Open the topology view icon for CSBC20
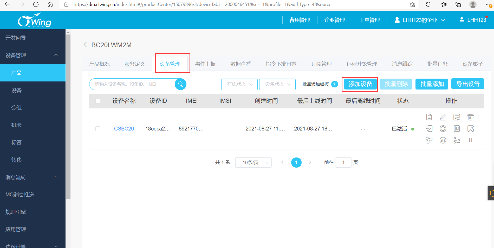 tap(429, 140)
